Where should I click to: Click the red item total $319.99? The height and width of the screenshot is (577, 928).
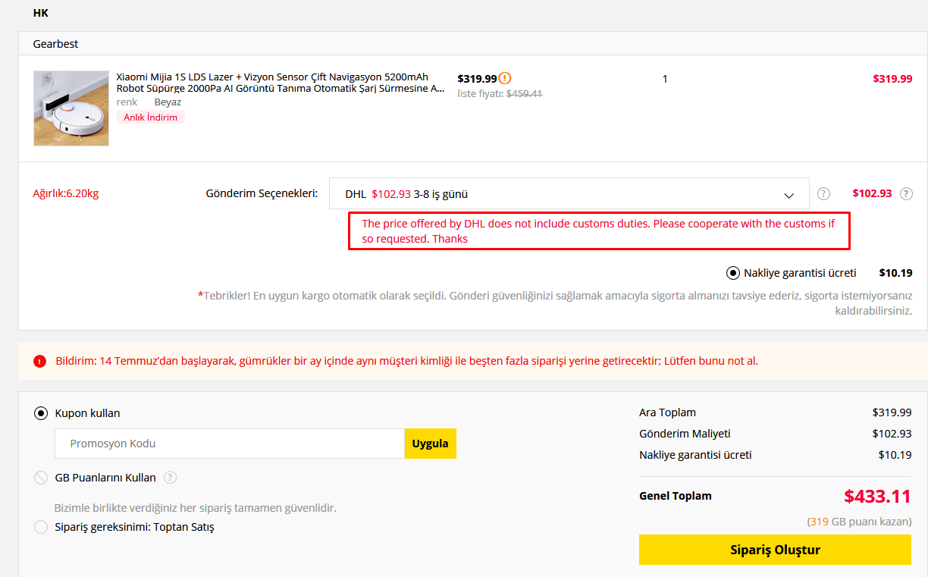(892, 78)
